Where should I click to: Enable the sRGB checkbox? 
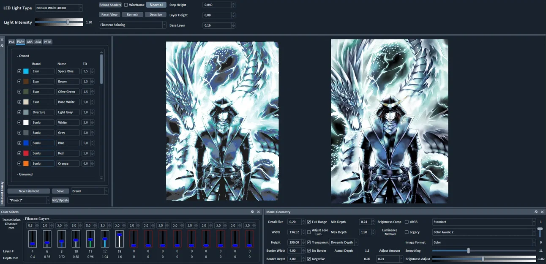[x=407, y=222]
